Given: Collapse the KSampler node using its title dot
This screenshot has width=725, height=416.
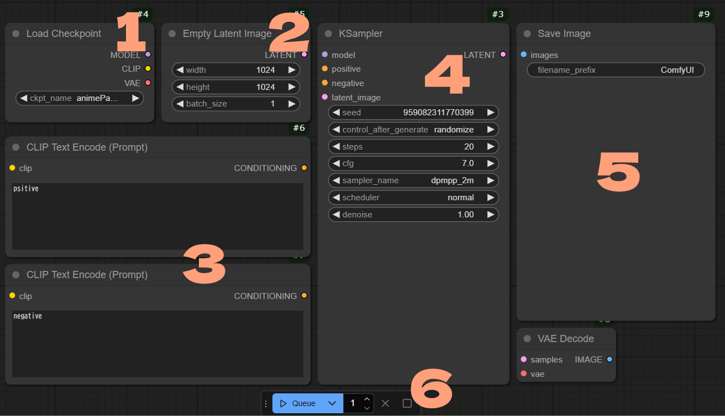Looking at the screenshot, I should 328,34.
